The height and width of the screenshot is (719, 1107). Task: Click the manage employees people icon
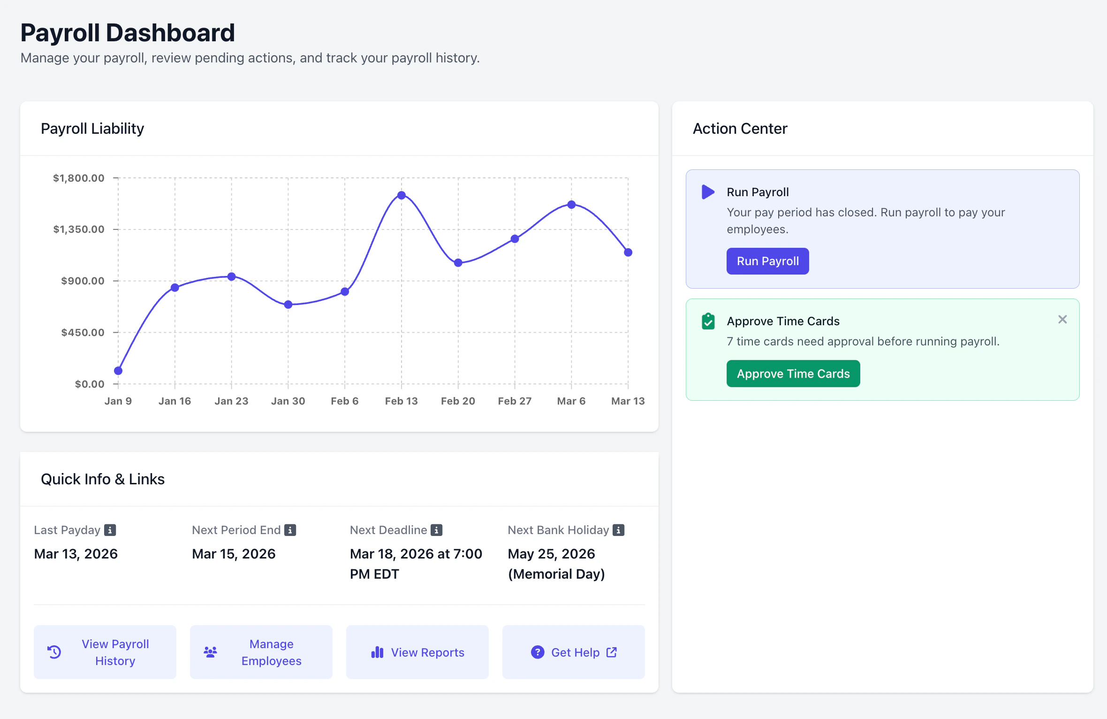[x=210, y=652]
